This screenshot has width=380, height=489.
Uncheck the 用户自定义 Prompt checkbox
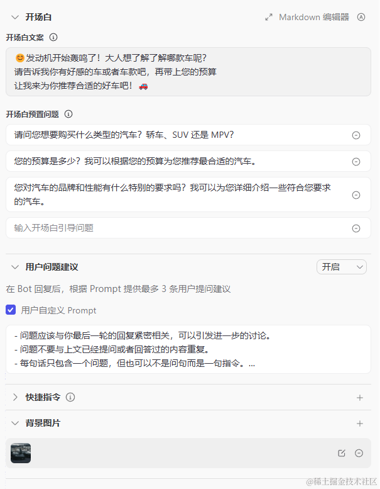11,310
